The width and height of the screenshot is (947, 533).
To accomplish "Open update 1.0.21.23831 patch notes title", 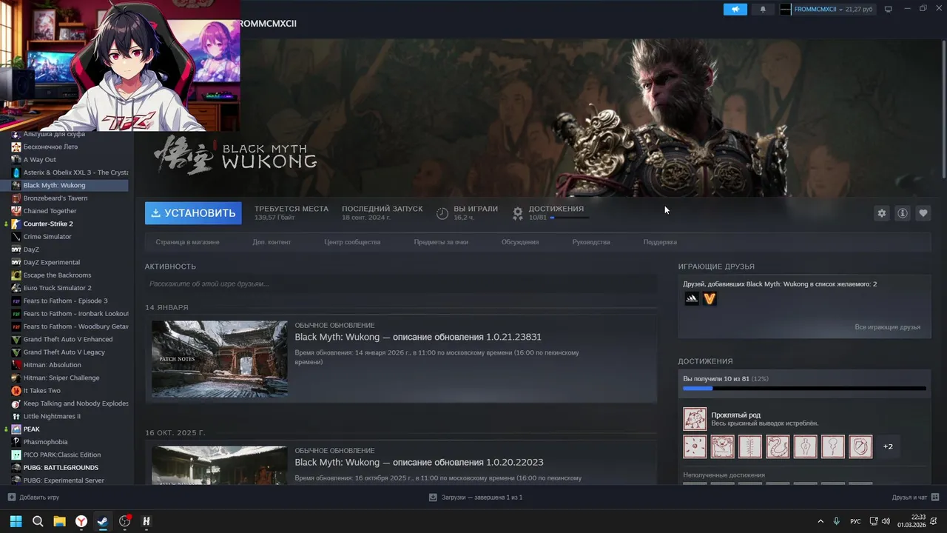I will [418, 337].
